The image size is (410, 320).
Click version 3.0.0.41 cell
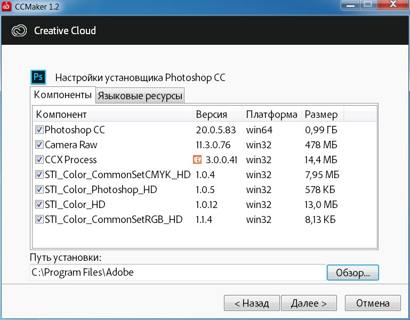[221, 159]
